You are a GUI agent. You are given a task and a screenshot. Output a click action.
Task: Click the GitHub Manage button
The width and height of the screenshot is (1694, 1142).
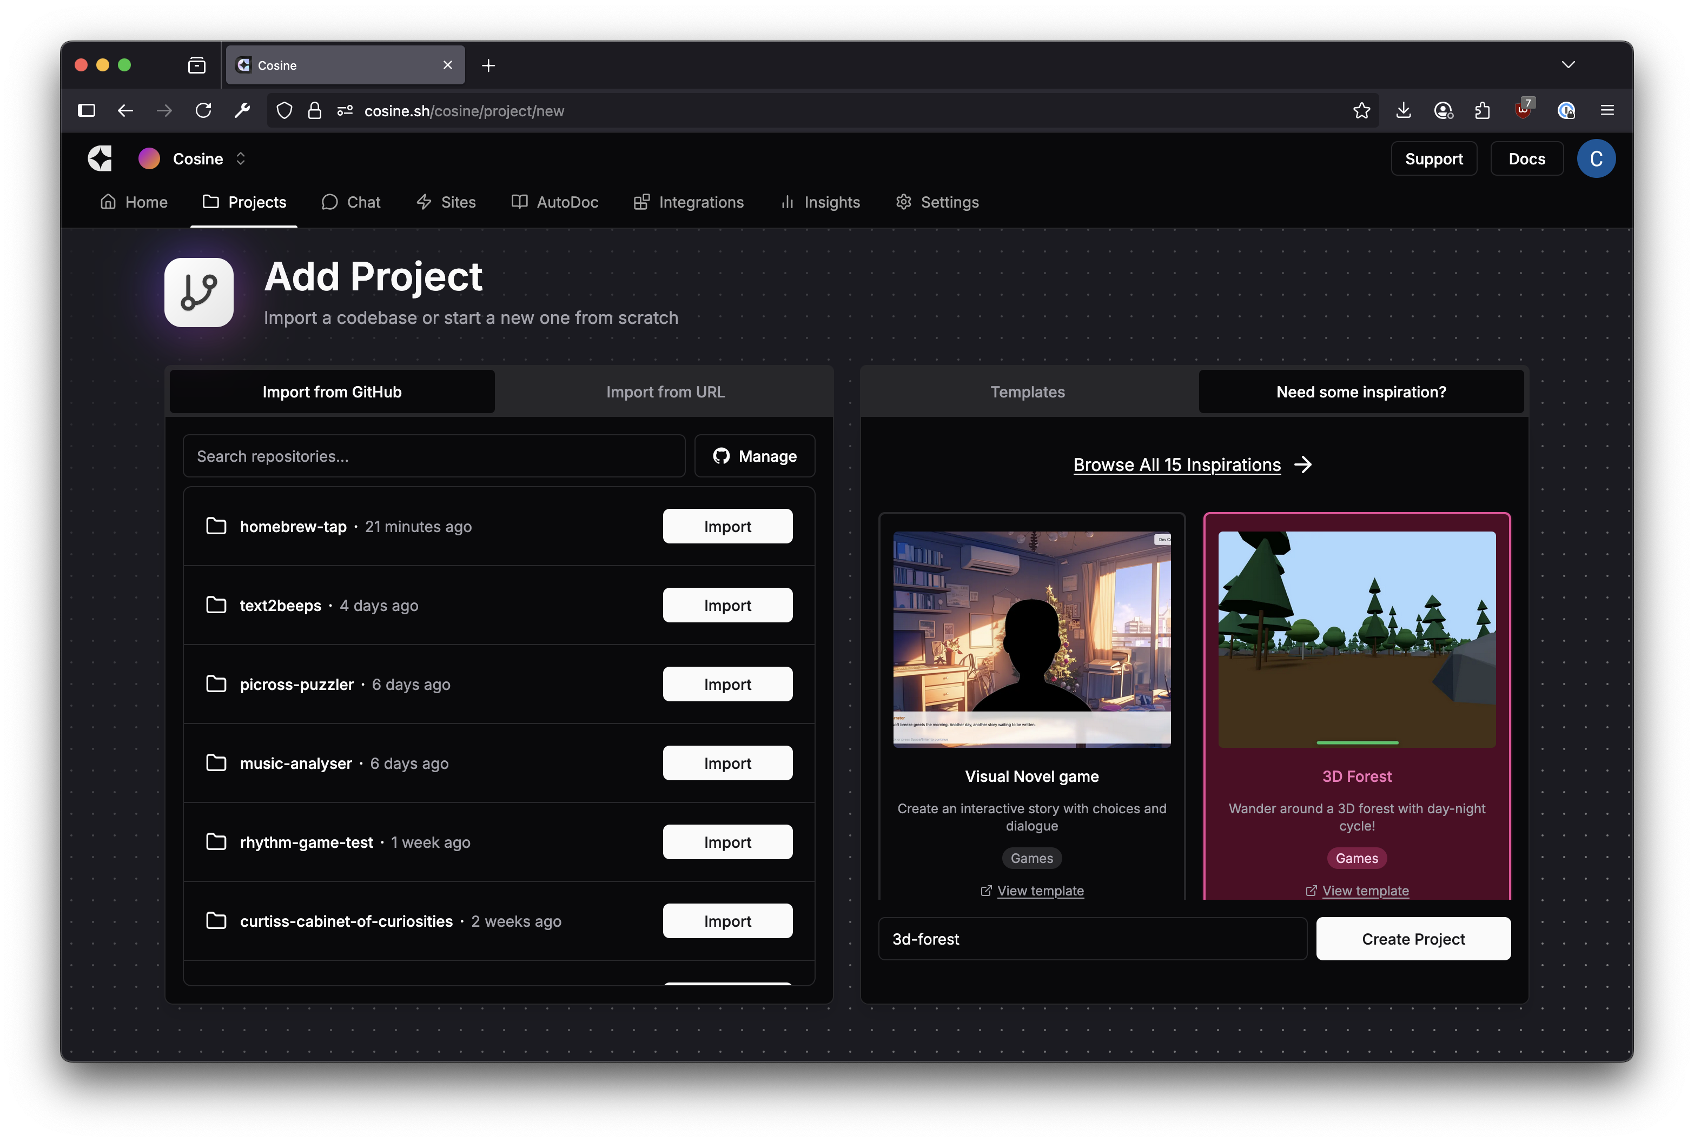click(755, 457)
